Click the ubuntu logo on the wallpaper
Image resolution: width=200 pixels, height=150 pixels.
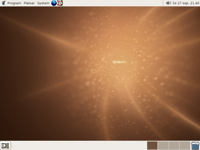pyautogui.click(x=120, y=62)
